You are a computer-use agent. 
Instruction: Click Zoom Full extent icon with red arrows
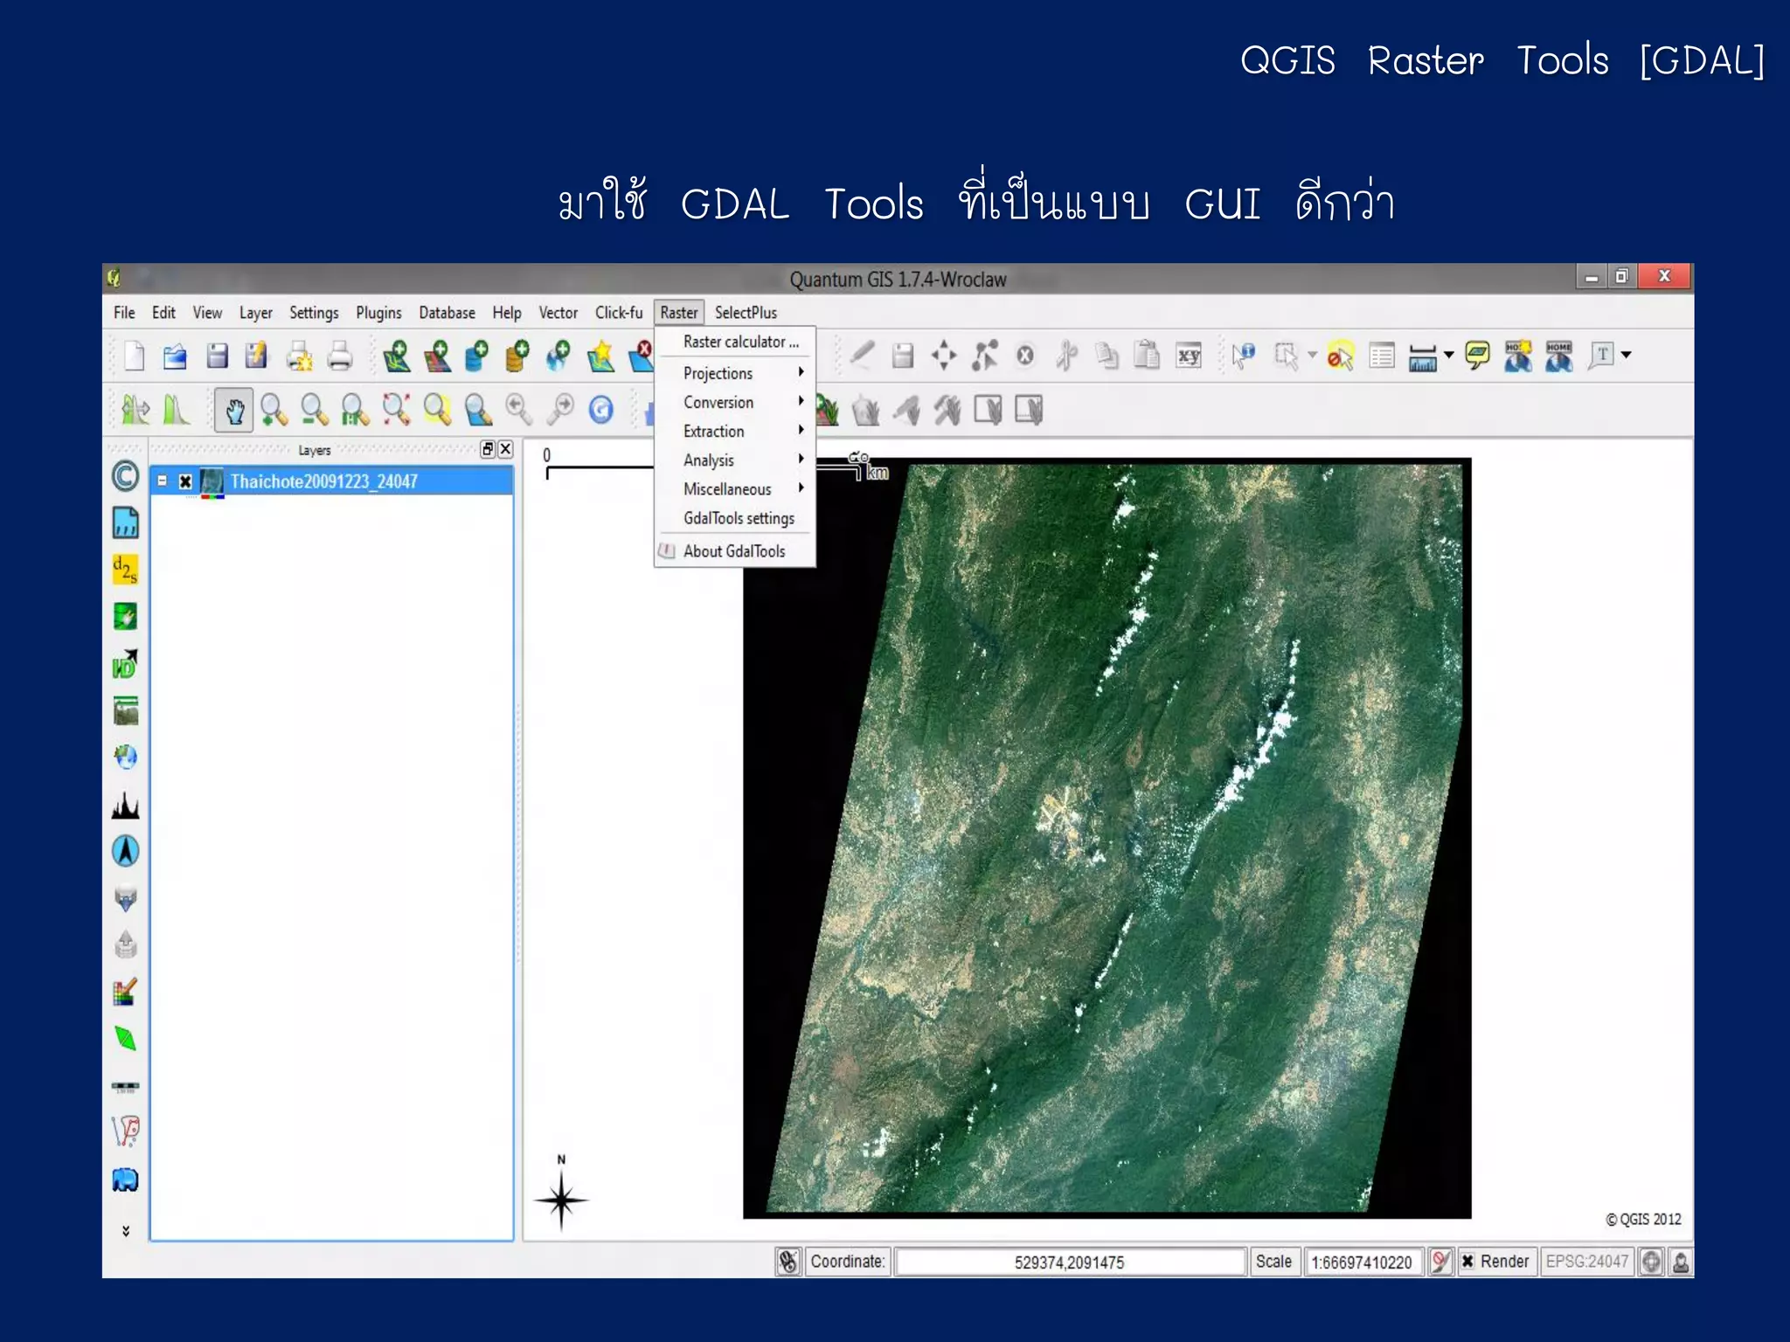click(396, 410)
